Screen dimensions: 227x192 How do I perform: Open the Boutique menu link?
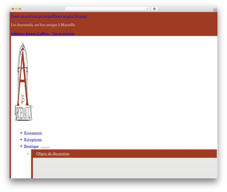coord(31,146)
